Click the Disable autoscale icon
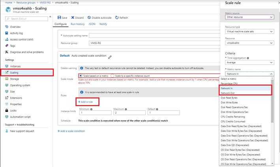 pyautogui.click(x=89, y=17)
